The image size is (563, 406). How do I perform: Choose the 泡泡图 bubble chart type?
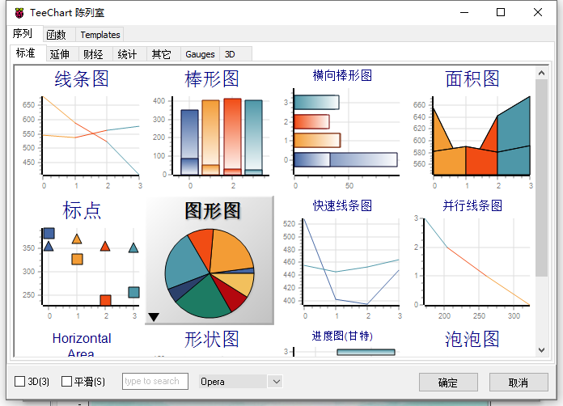(x=471, y=341)
